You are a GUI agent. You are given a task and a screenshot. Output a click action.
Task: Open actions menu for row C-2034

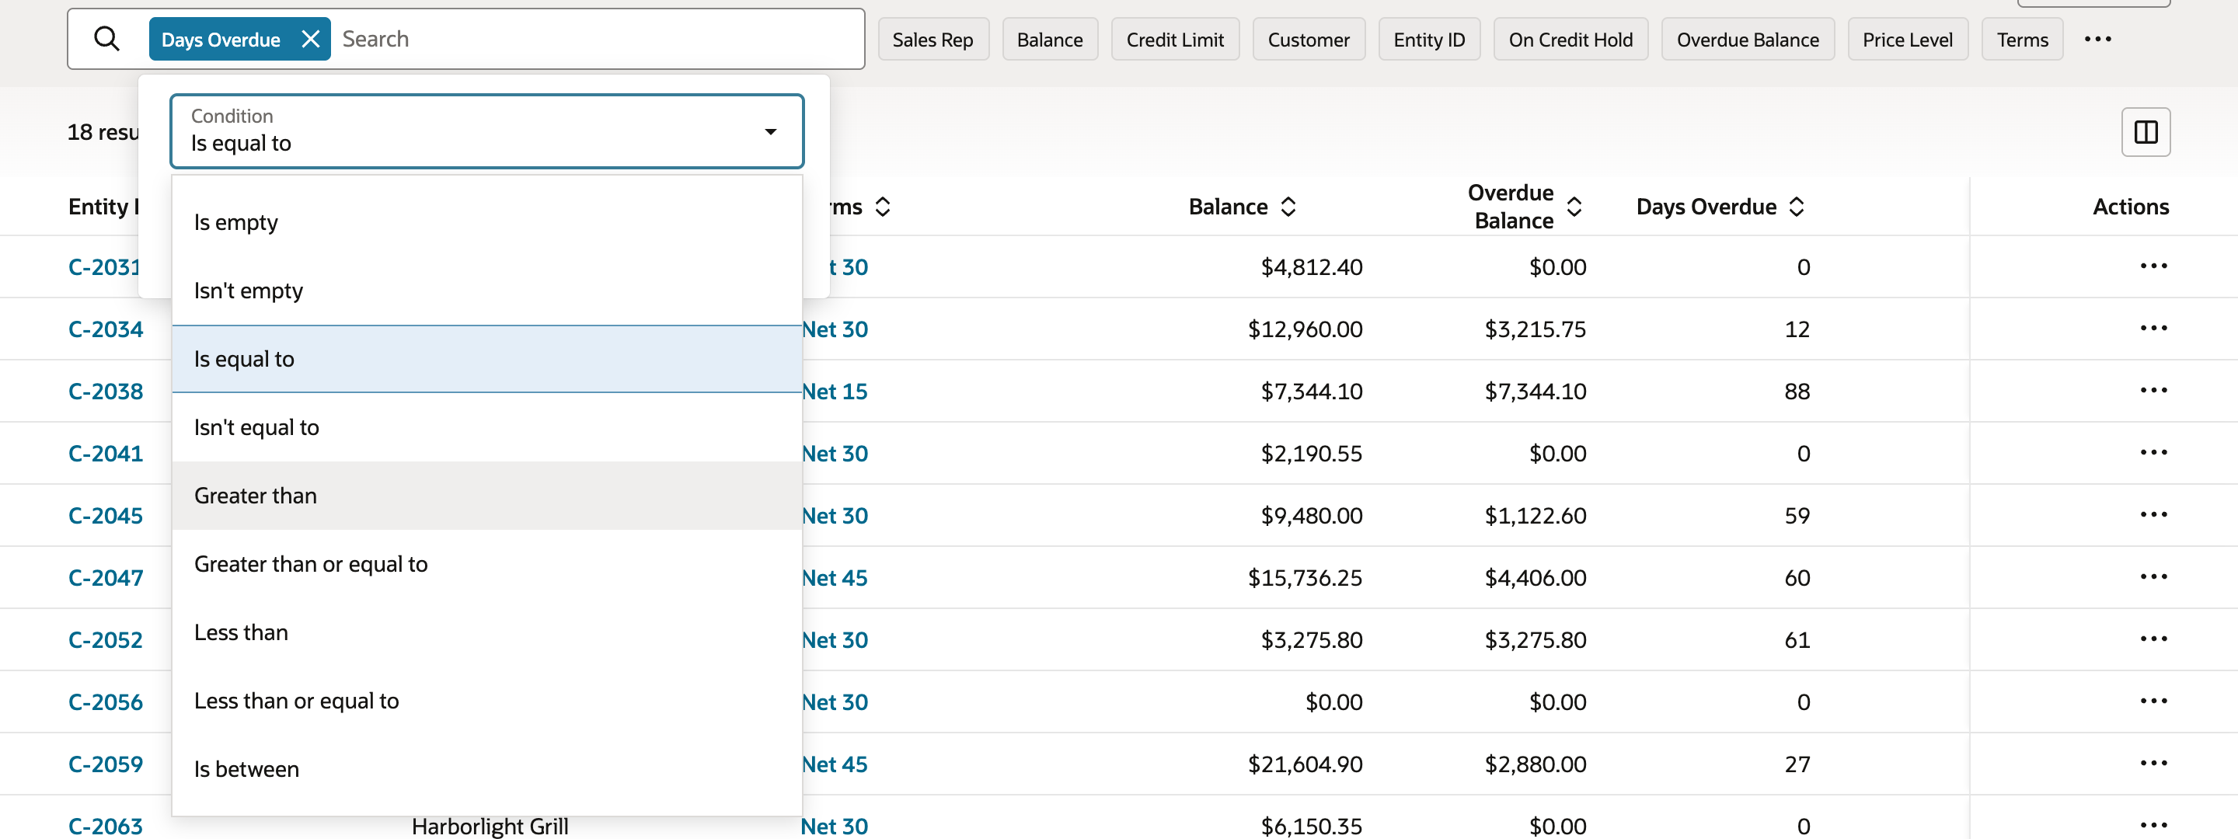coord(2153,329)
